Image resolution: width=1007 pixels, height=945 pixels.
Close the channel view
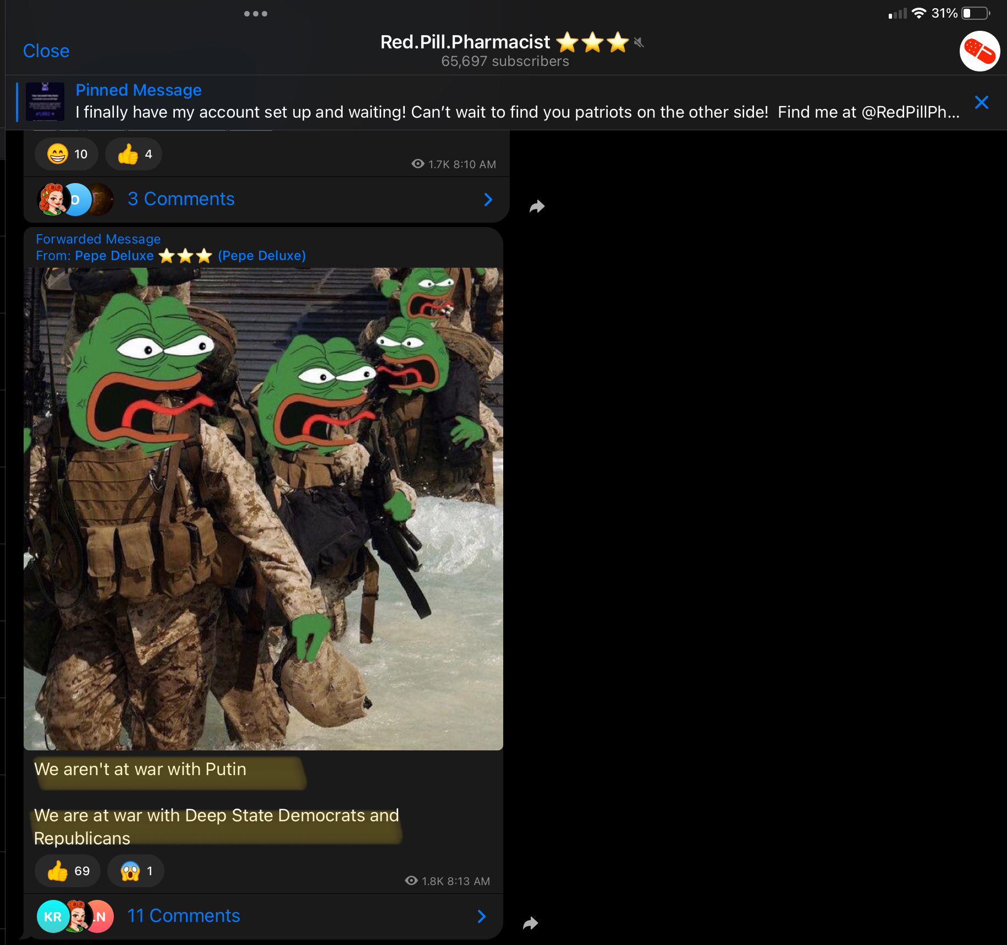click(x=46, y=51)
